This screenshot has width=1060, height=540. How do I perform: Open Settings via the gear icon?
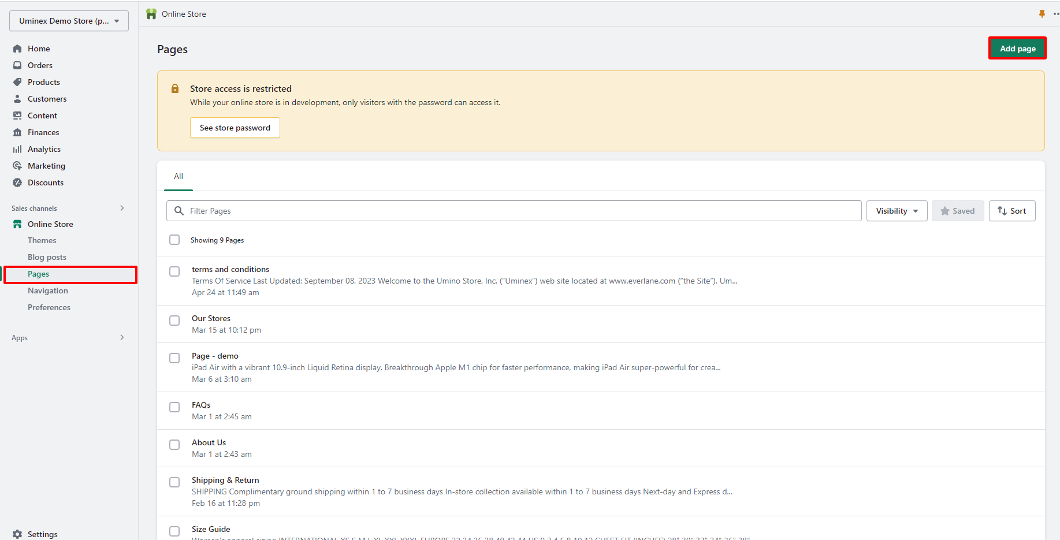click(x=17, y=534)
